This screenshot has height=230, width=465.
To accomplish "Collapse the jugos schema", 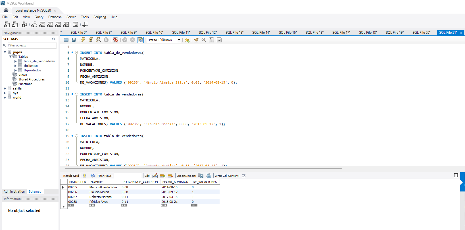I will pyautogui.click(x=5, y=52).
